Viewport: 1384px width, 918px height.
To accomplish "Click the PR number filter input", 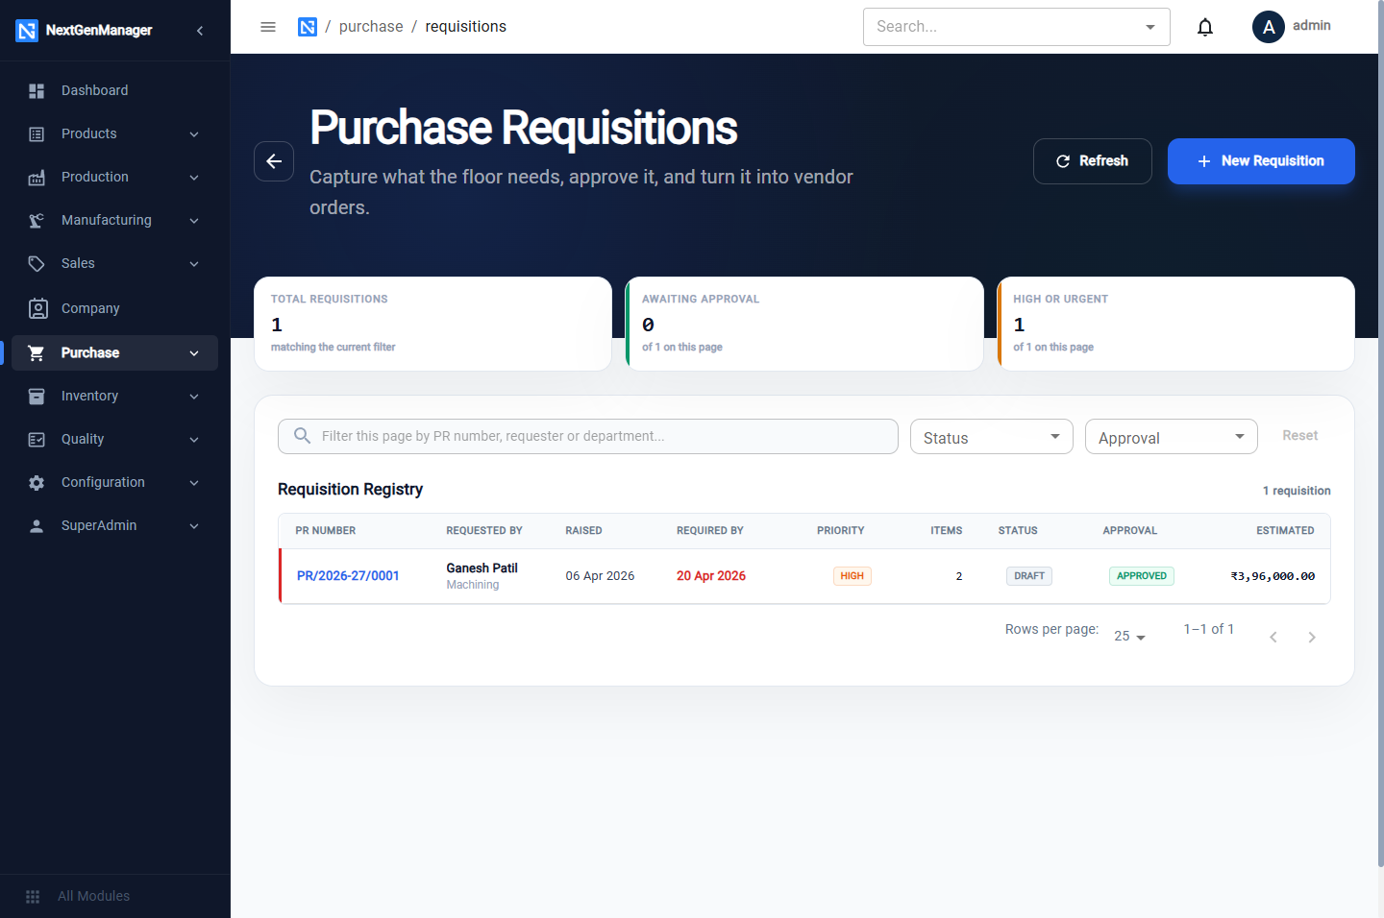I will tap(588, 437).
